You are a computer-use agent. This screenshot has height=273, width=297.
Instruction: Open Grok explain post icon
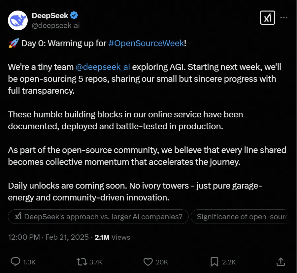click(x=267, y=18)
